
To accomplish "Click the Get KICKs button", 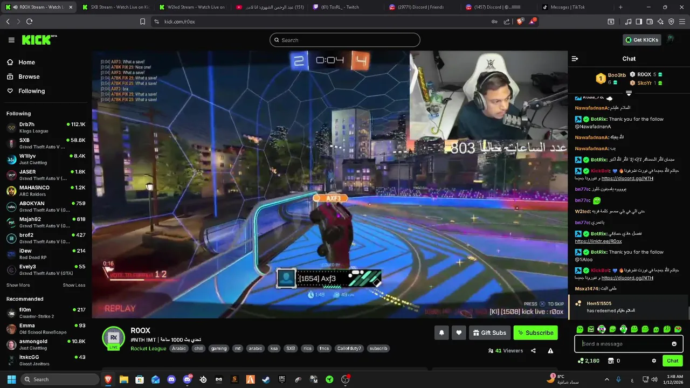I will (x=641, y=40).
